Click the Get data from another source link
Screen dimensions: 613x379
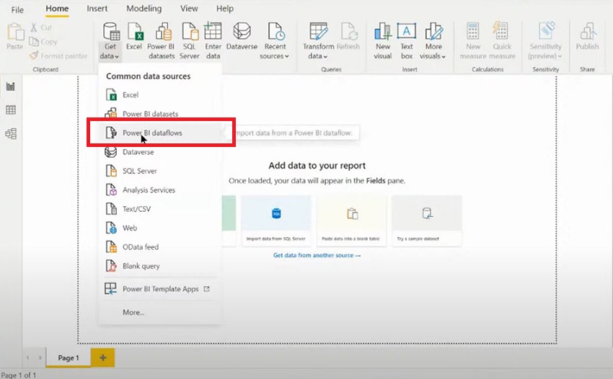click(x=317, y=256)
